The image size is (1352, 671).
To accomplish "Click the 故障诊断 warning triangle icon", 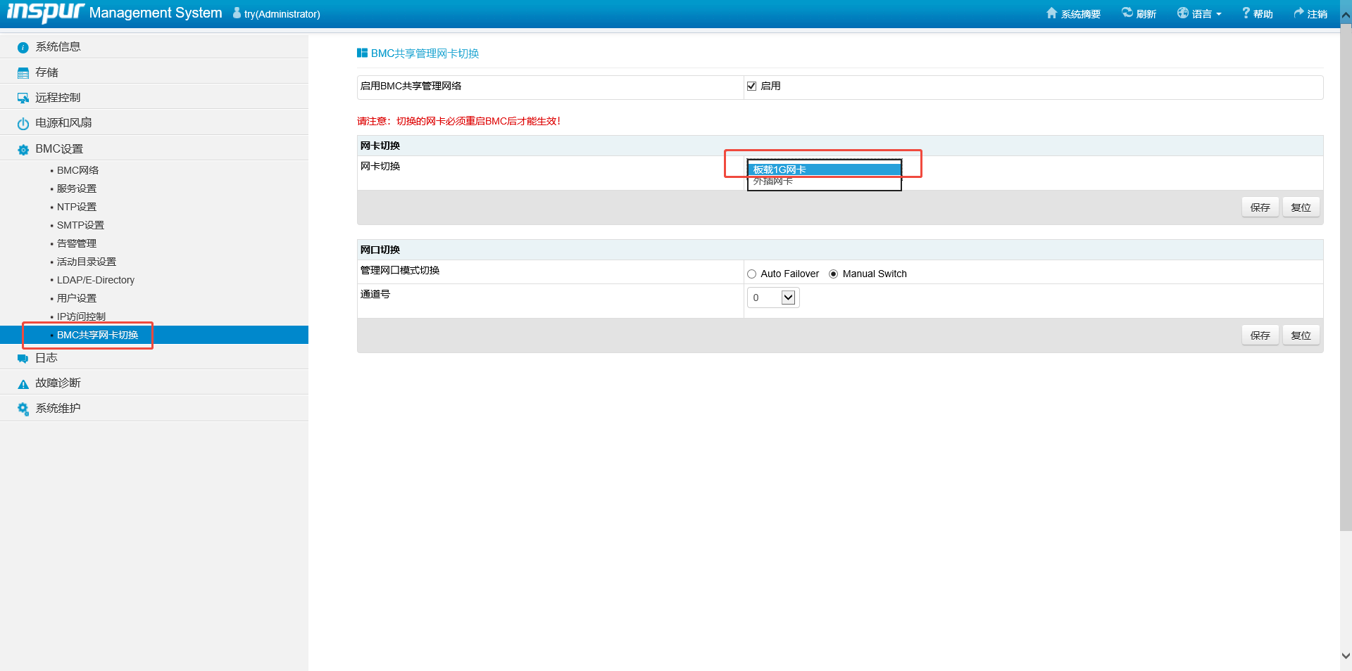I will pos(23,384).
